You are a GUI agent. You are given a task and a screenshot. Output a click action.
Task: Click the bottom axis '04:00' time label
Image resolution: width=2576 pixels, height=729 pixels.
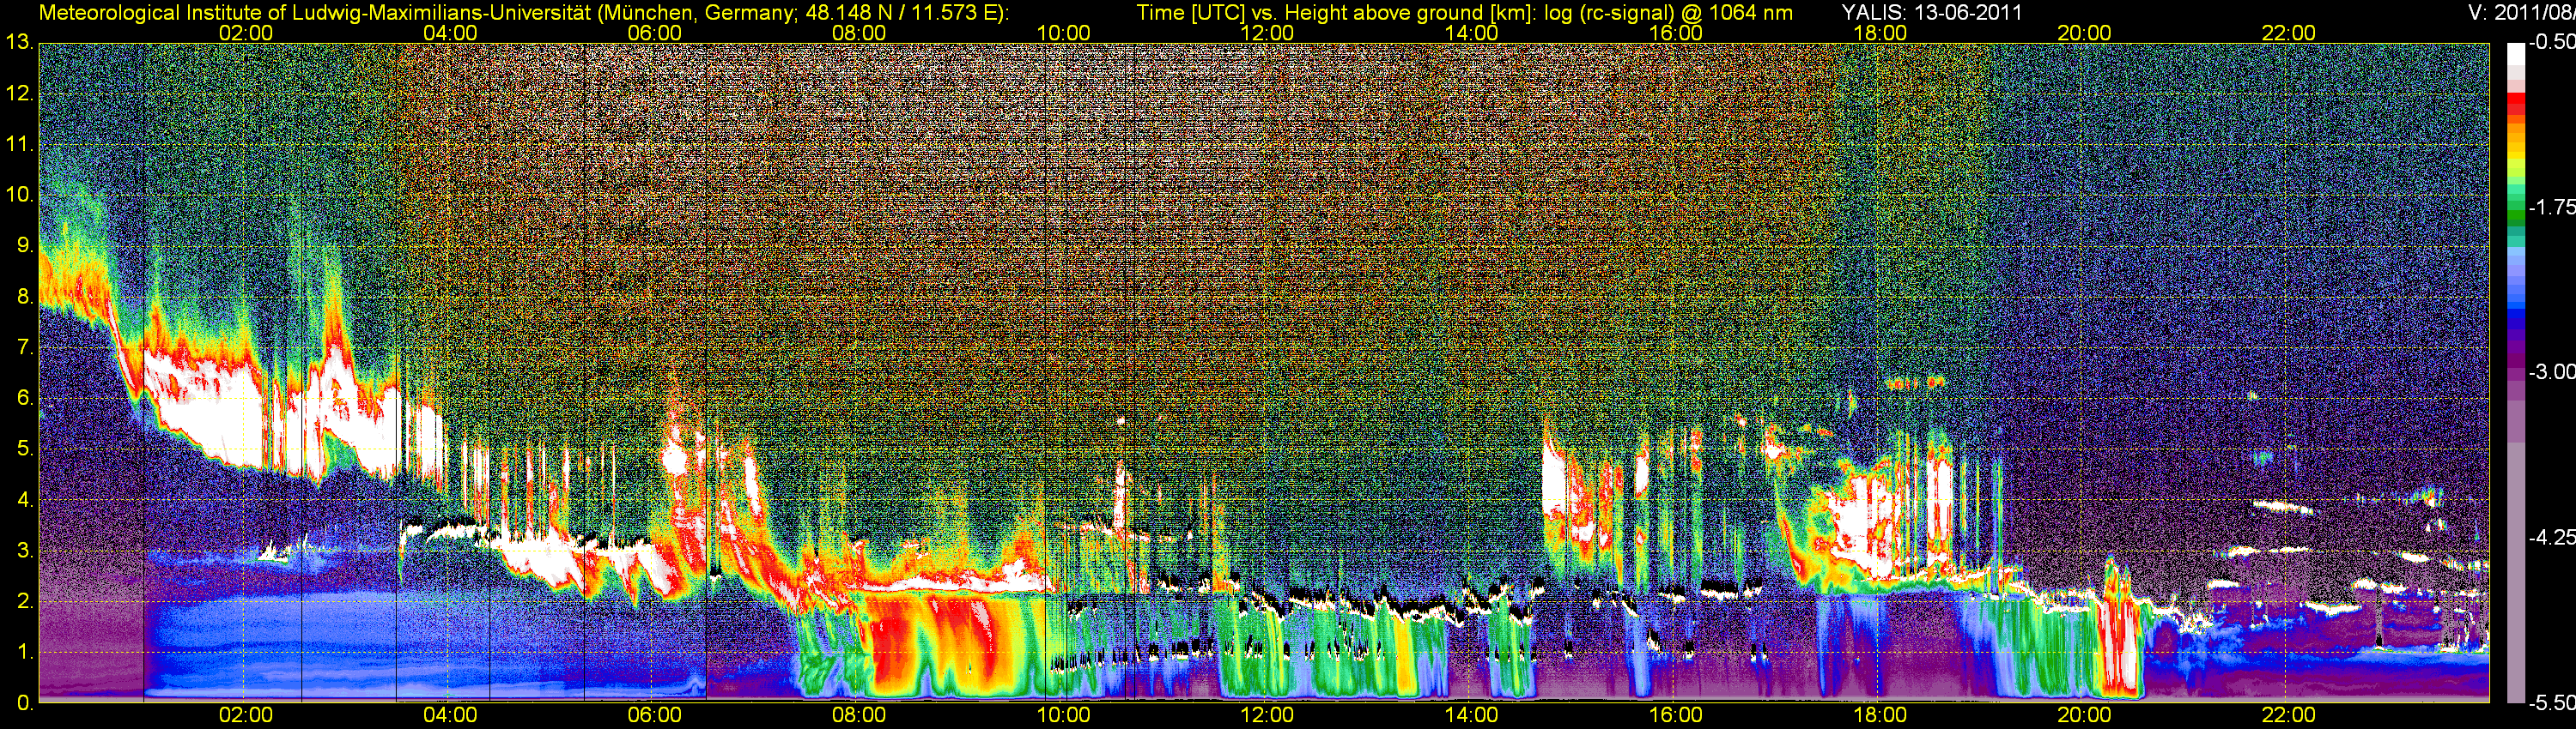tap(450, 715)
